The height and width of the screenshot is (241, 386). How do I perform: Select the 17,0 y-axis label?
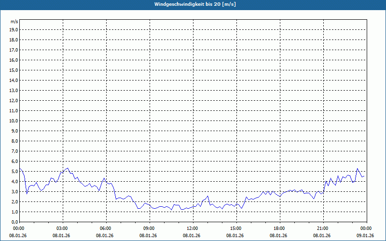point(14,50)
